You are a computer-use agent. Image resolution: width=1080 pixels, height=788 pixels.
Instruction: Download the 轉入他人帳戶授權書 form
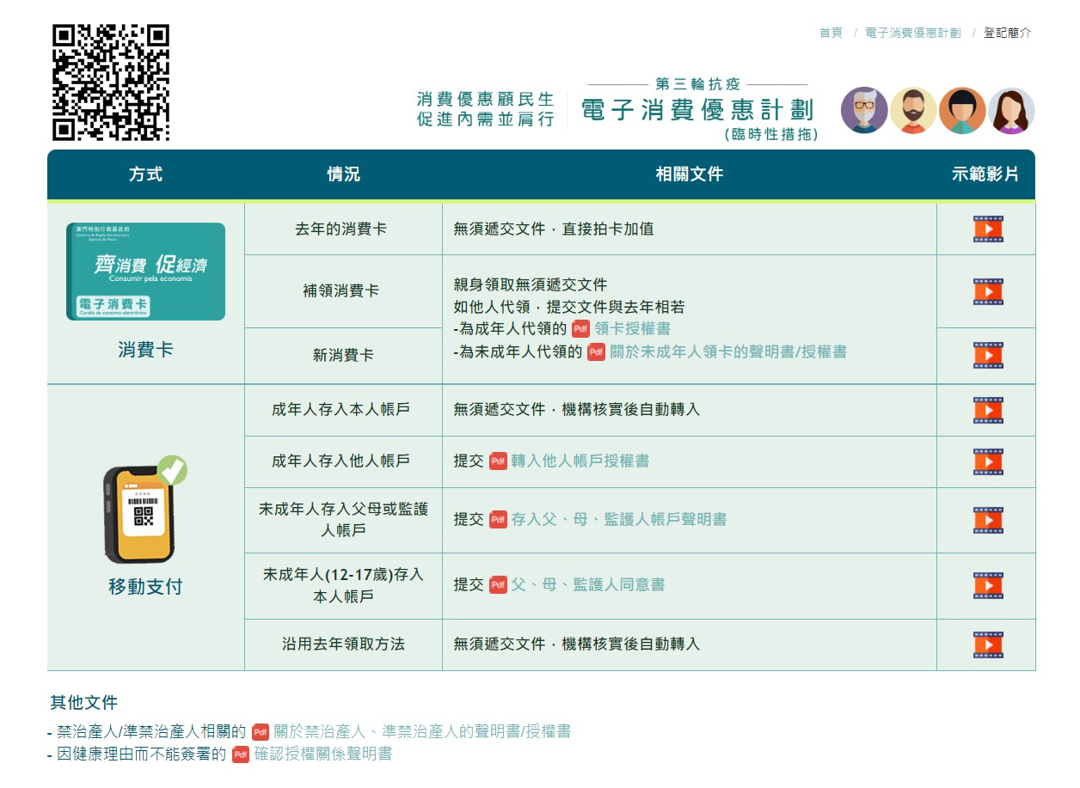click(580, 461)
